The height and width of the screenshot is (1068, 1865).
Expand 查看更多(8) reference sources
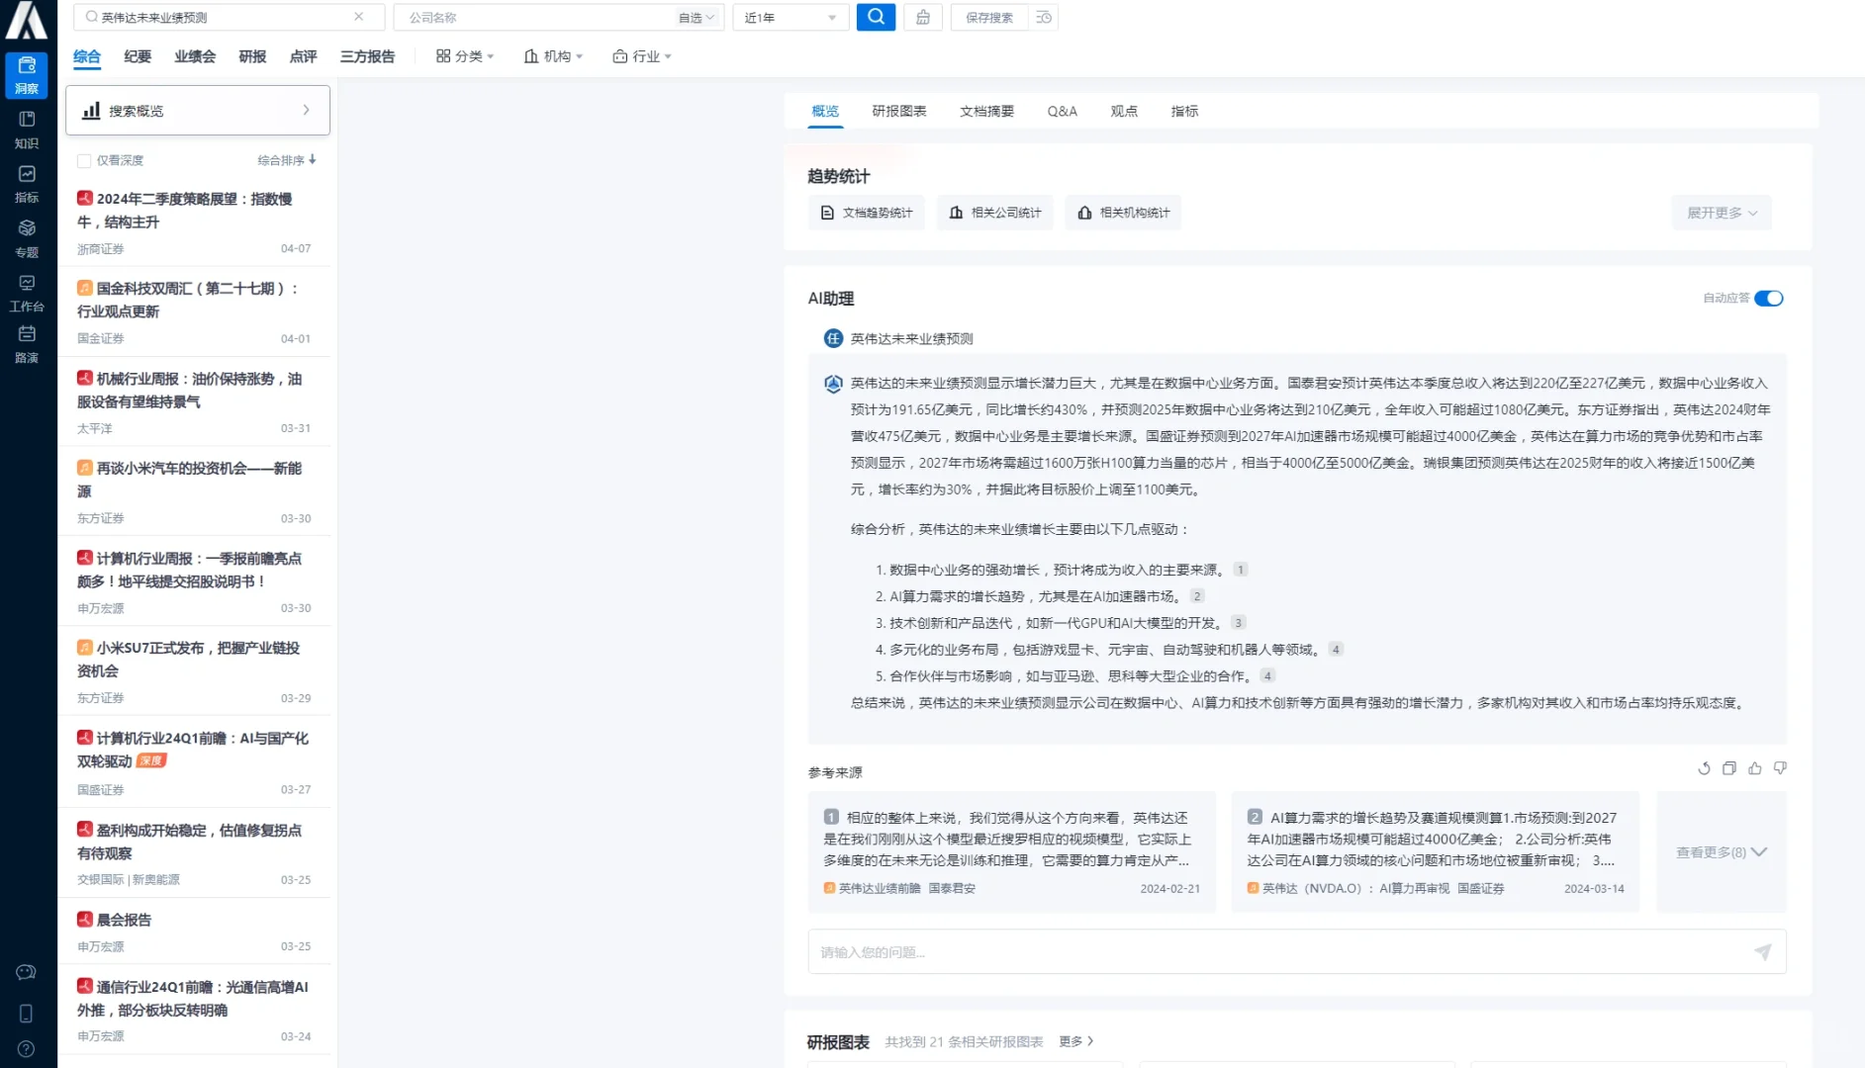click(1722, 852)
